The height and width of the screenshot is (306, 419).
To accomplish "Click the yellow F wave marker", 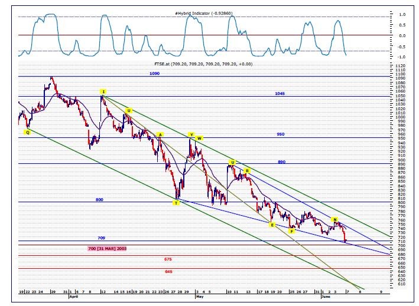I will (x=291, y=231).
